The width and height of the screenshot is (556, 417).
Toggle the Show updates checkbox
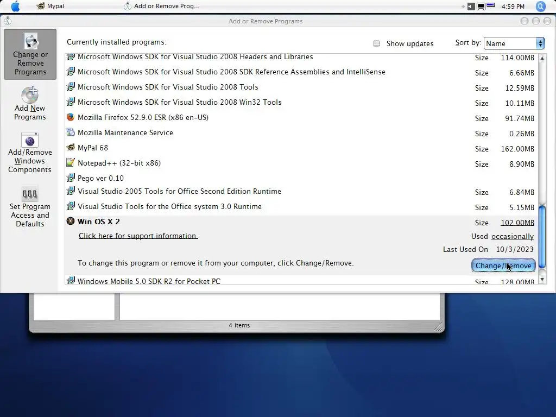pyautogui.click(x=377, y=43)
